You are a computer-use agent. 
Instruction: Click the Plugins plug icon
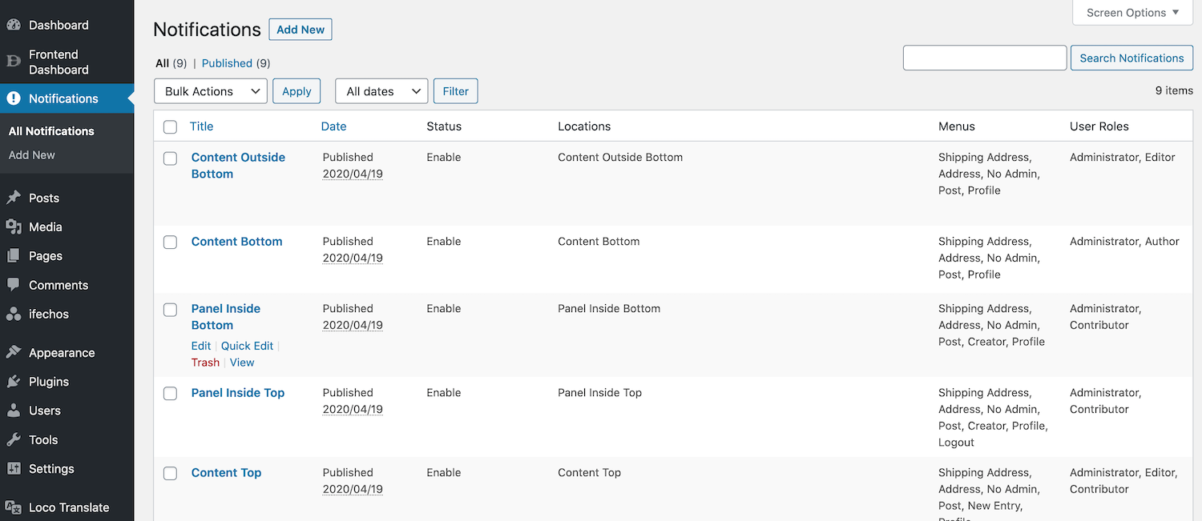[x=14, y=382]
